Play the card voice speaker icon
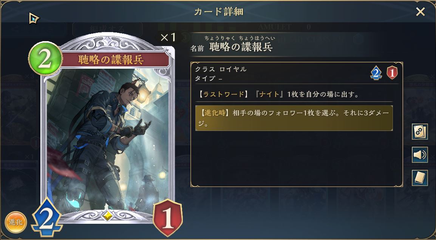This screenshot has height=240, width=436. coord(420,155)
